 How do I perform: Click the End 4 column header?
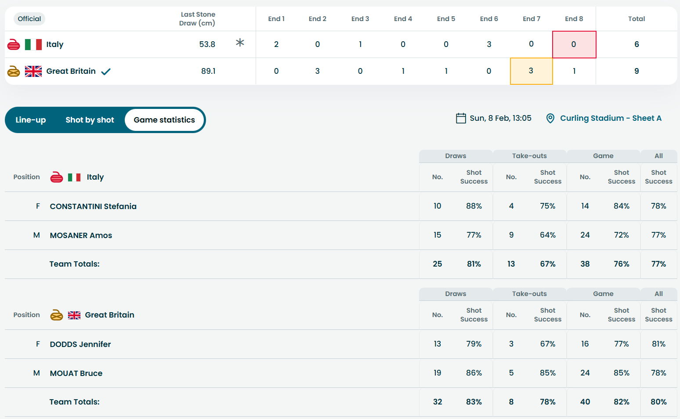(x=403, y=19)
